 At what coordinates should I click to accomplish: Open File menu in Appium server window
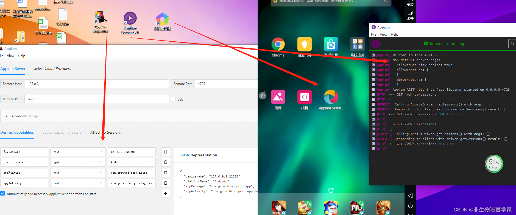point(373,34)
